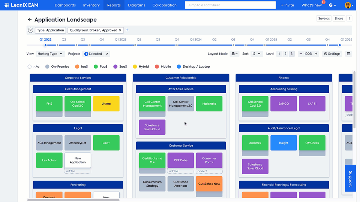Open the audimex tile
This screenshot has height=202, width=360.
point(255,143)
